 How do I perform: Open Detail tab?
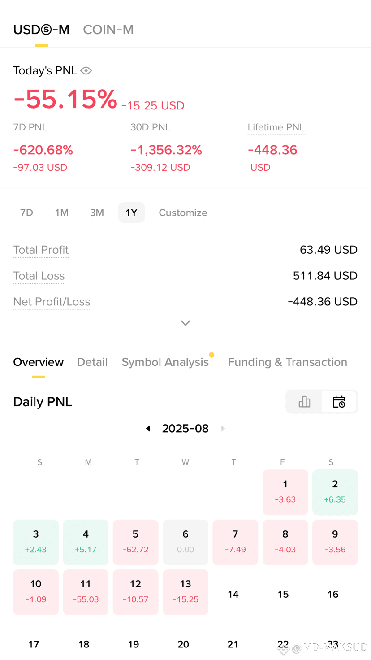92,362
